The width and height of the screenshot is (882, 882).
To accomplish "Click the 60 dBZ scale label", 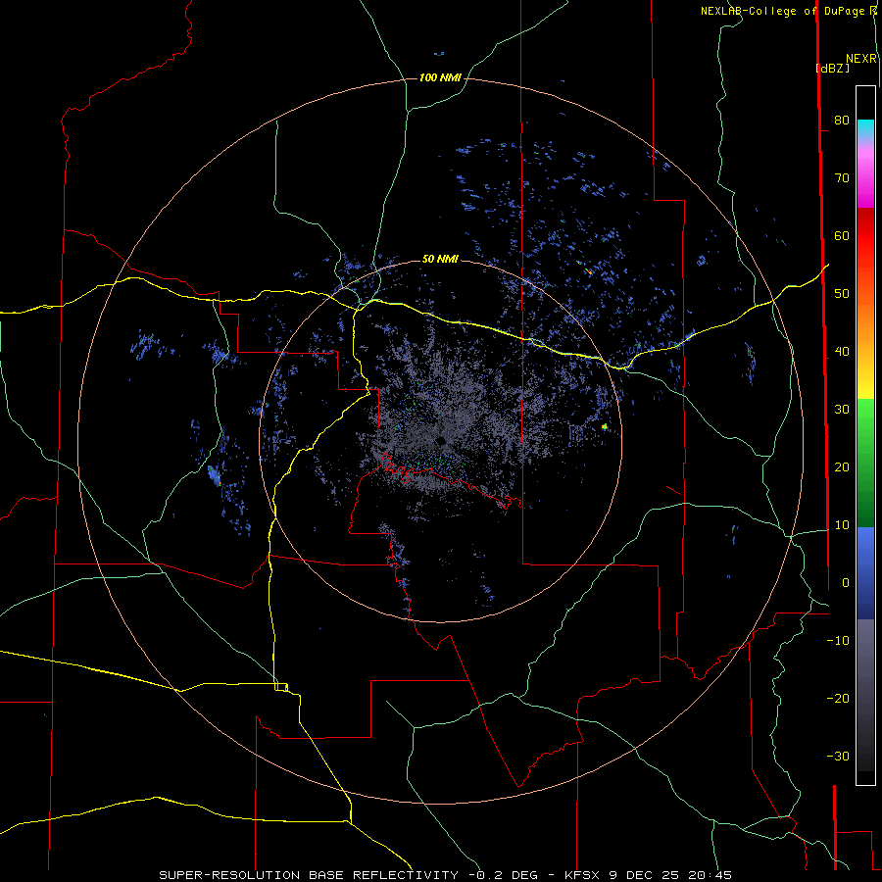I will tap(842, 235).
